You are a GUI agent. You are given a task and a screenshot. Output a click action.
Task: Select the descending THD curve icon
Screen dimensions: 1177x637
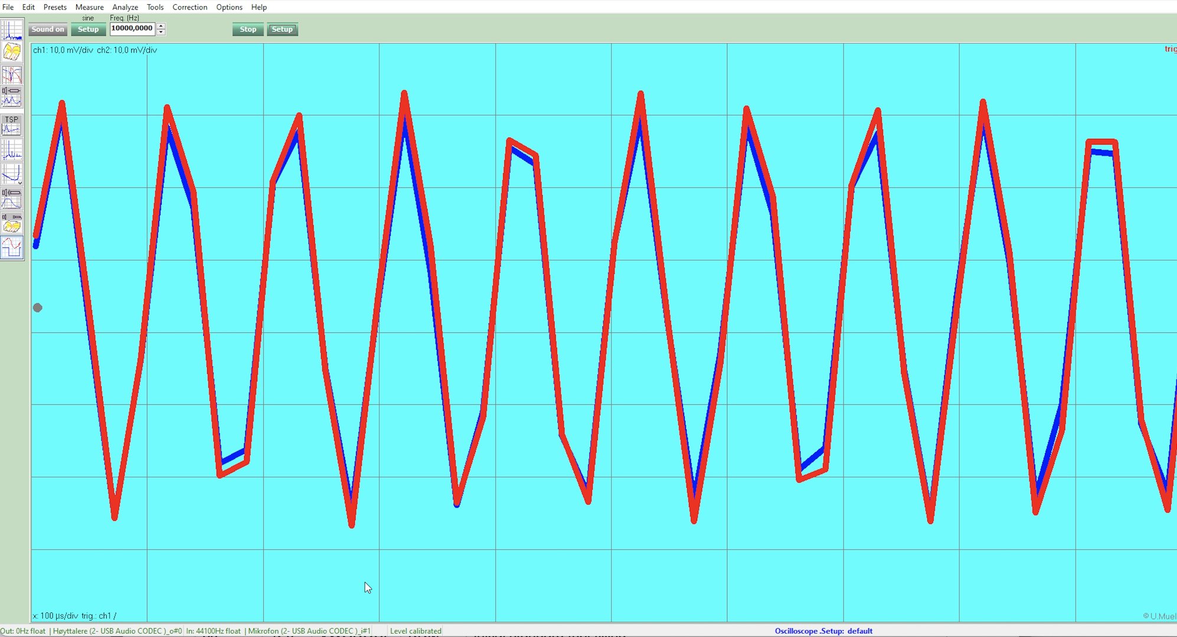[x=12, y=175]
